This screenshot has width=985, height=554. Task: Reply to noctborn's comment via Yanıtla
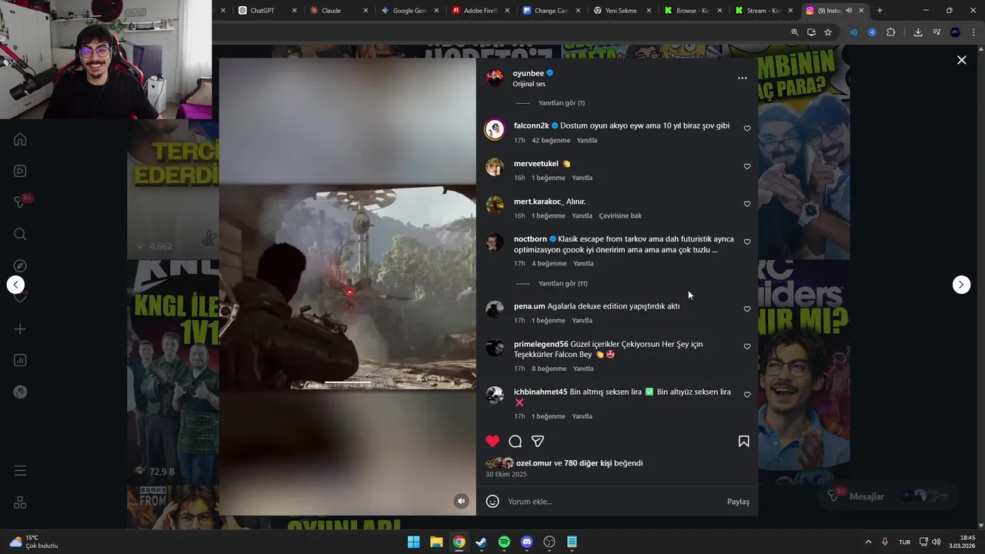click(583, 263)
